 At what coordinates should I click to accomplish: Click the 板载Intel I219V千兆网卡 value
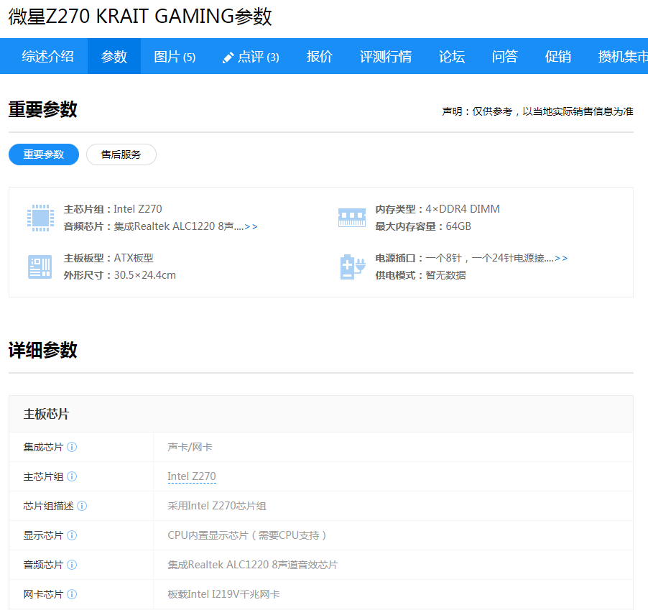click(223, 594)
